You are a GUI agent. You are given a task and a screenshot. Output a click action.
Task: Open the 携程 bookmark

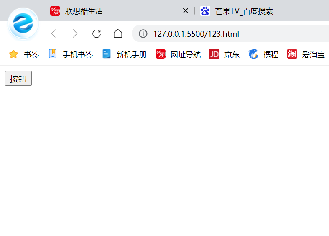263,54
